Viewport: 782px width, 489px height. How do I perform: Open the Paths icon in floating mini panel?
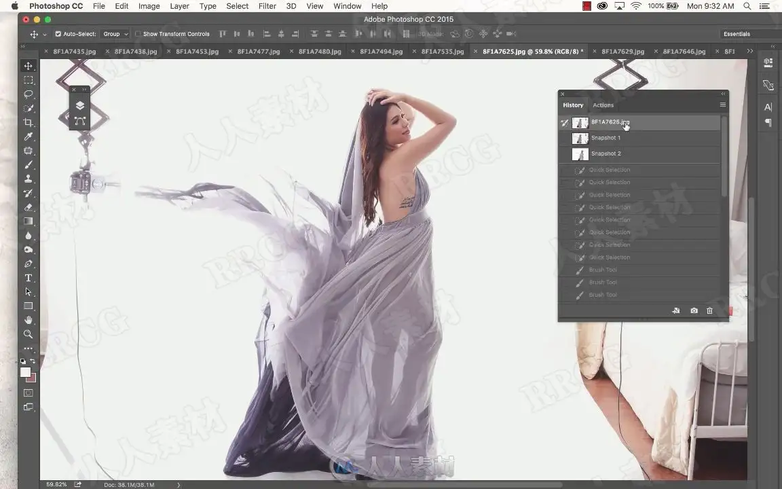click(x=80, y=121)
